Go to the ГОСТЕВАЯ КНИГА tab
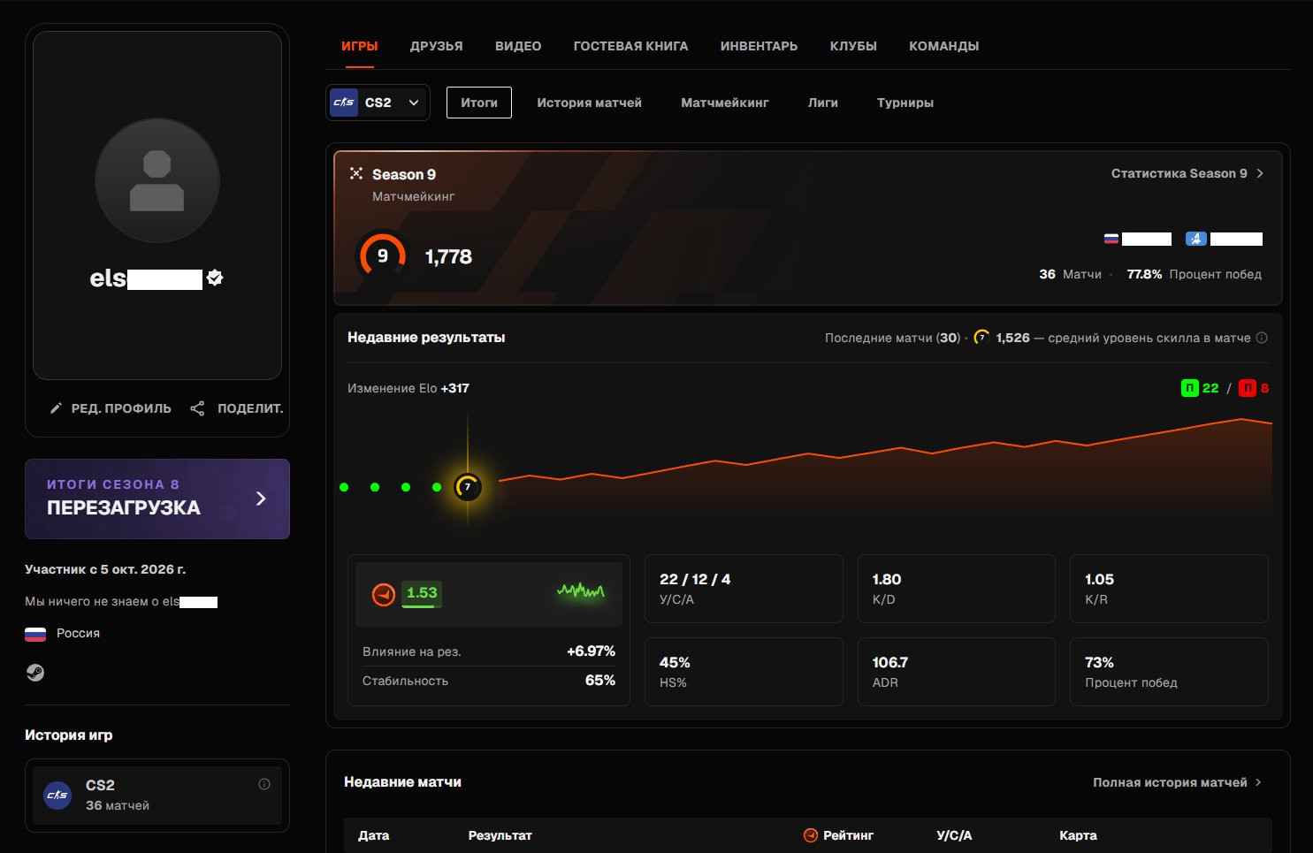Screen dimensions: 1313x853 click(x=630, y=46)
